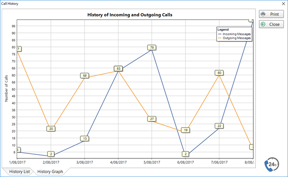Click the 1/08/2017 axis date label
The height and width of the screenshot is (177, 288).
coord(17,162)
